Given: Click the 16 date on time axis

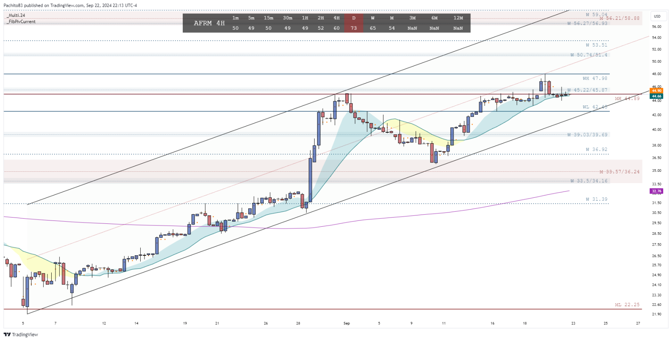Looking at the screenshot, I should point(492,323).
